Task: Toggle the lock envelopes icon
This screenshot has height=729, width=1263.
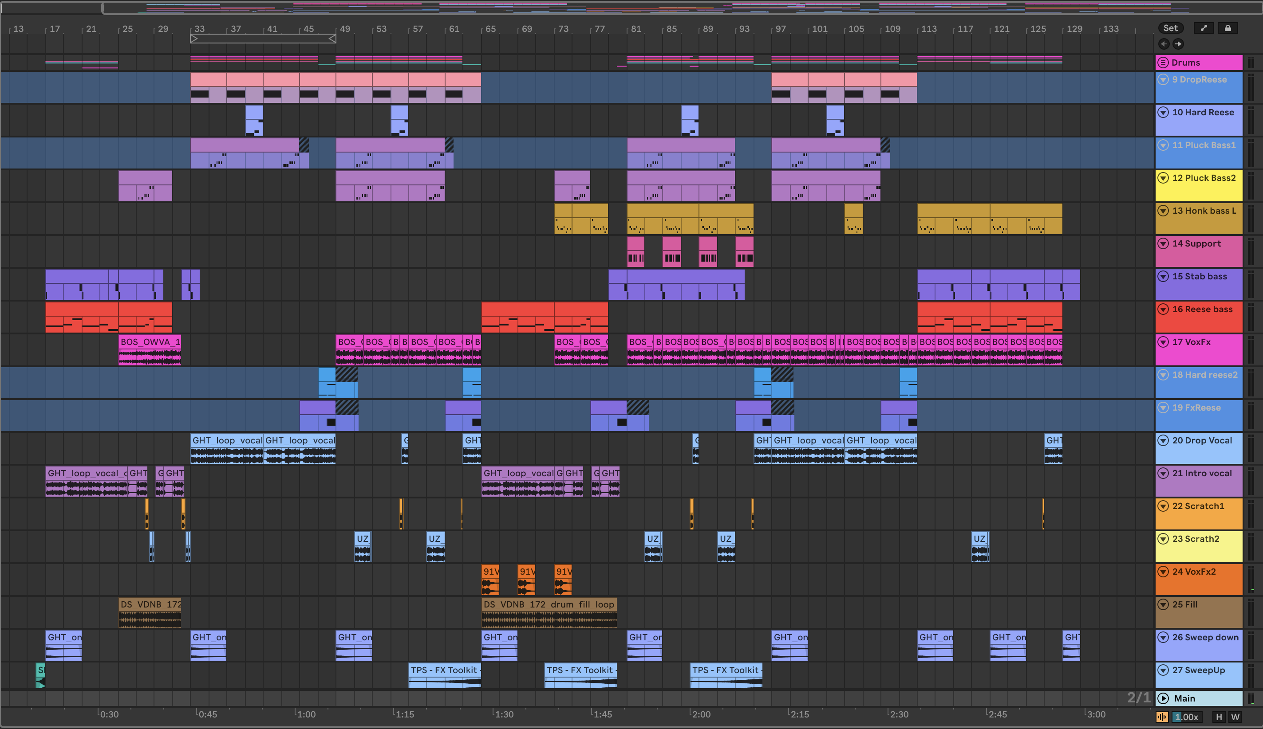Action: pyautogui.click(x=1227, y=28)
